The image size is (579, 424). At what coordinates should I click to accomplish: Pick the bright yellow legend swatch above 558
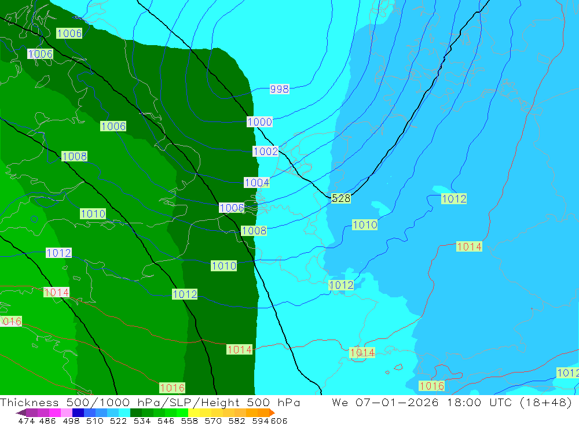coord(194,412)
